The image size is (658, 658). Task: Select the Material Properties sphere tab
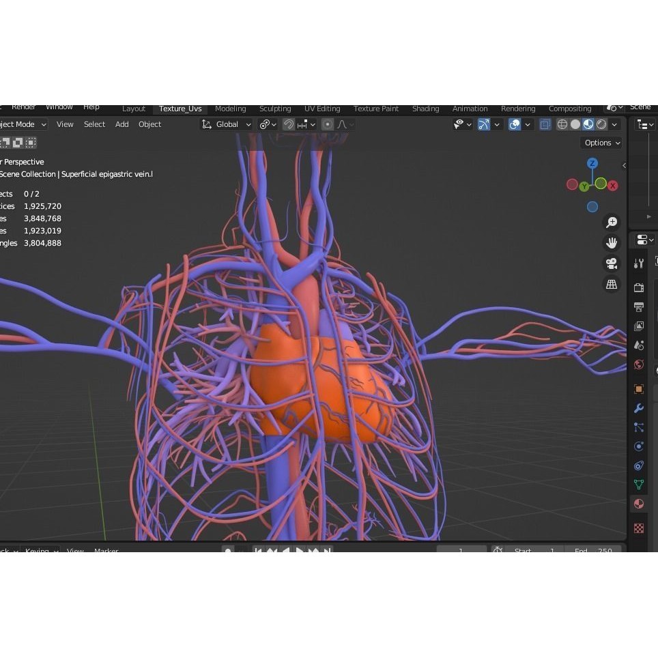pyautogui.click(x=638, y=503)
